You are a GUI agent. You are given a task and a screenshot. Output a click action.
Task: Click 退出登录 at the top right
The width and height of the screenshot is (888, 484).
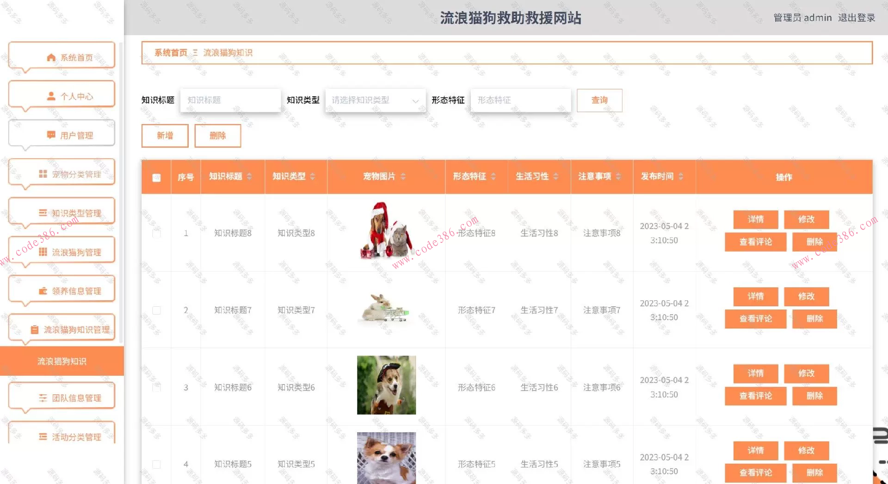point(857,18)
